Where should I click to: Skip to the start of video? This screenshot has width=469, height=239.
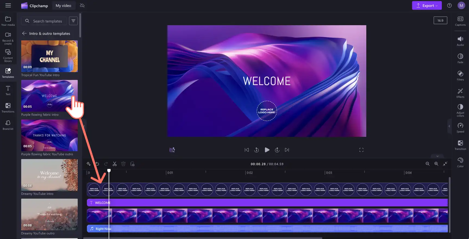pos(246,150)
